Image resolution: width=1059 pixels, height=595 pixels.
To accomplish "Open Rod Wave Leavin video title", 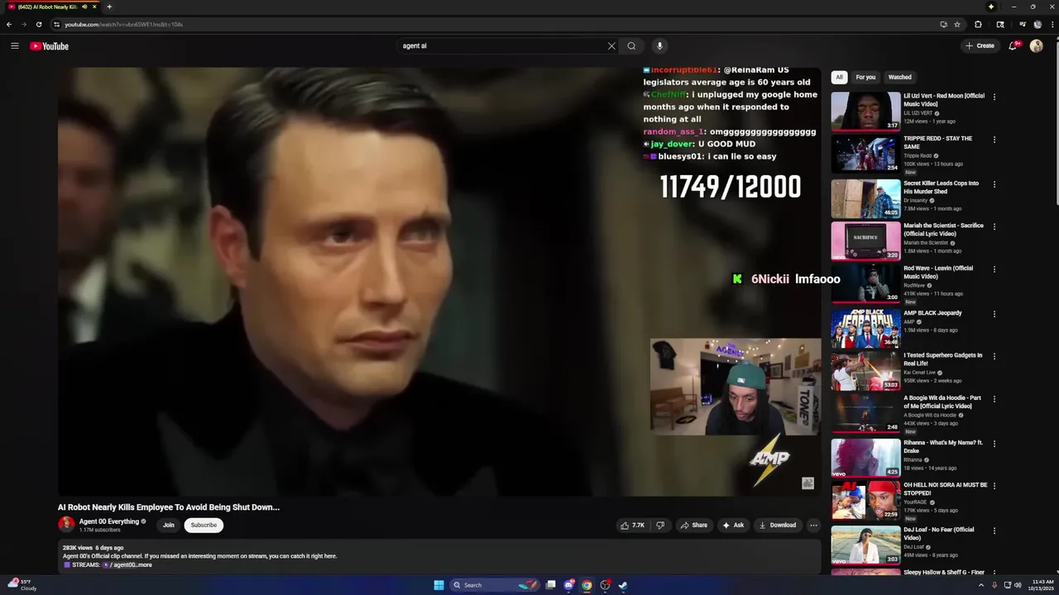I will coord(938,273).
